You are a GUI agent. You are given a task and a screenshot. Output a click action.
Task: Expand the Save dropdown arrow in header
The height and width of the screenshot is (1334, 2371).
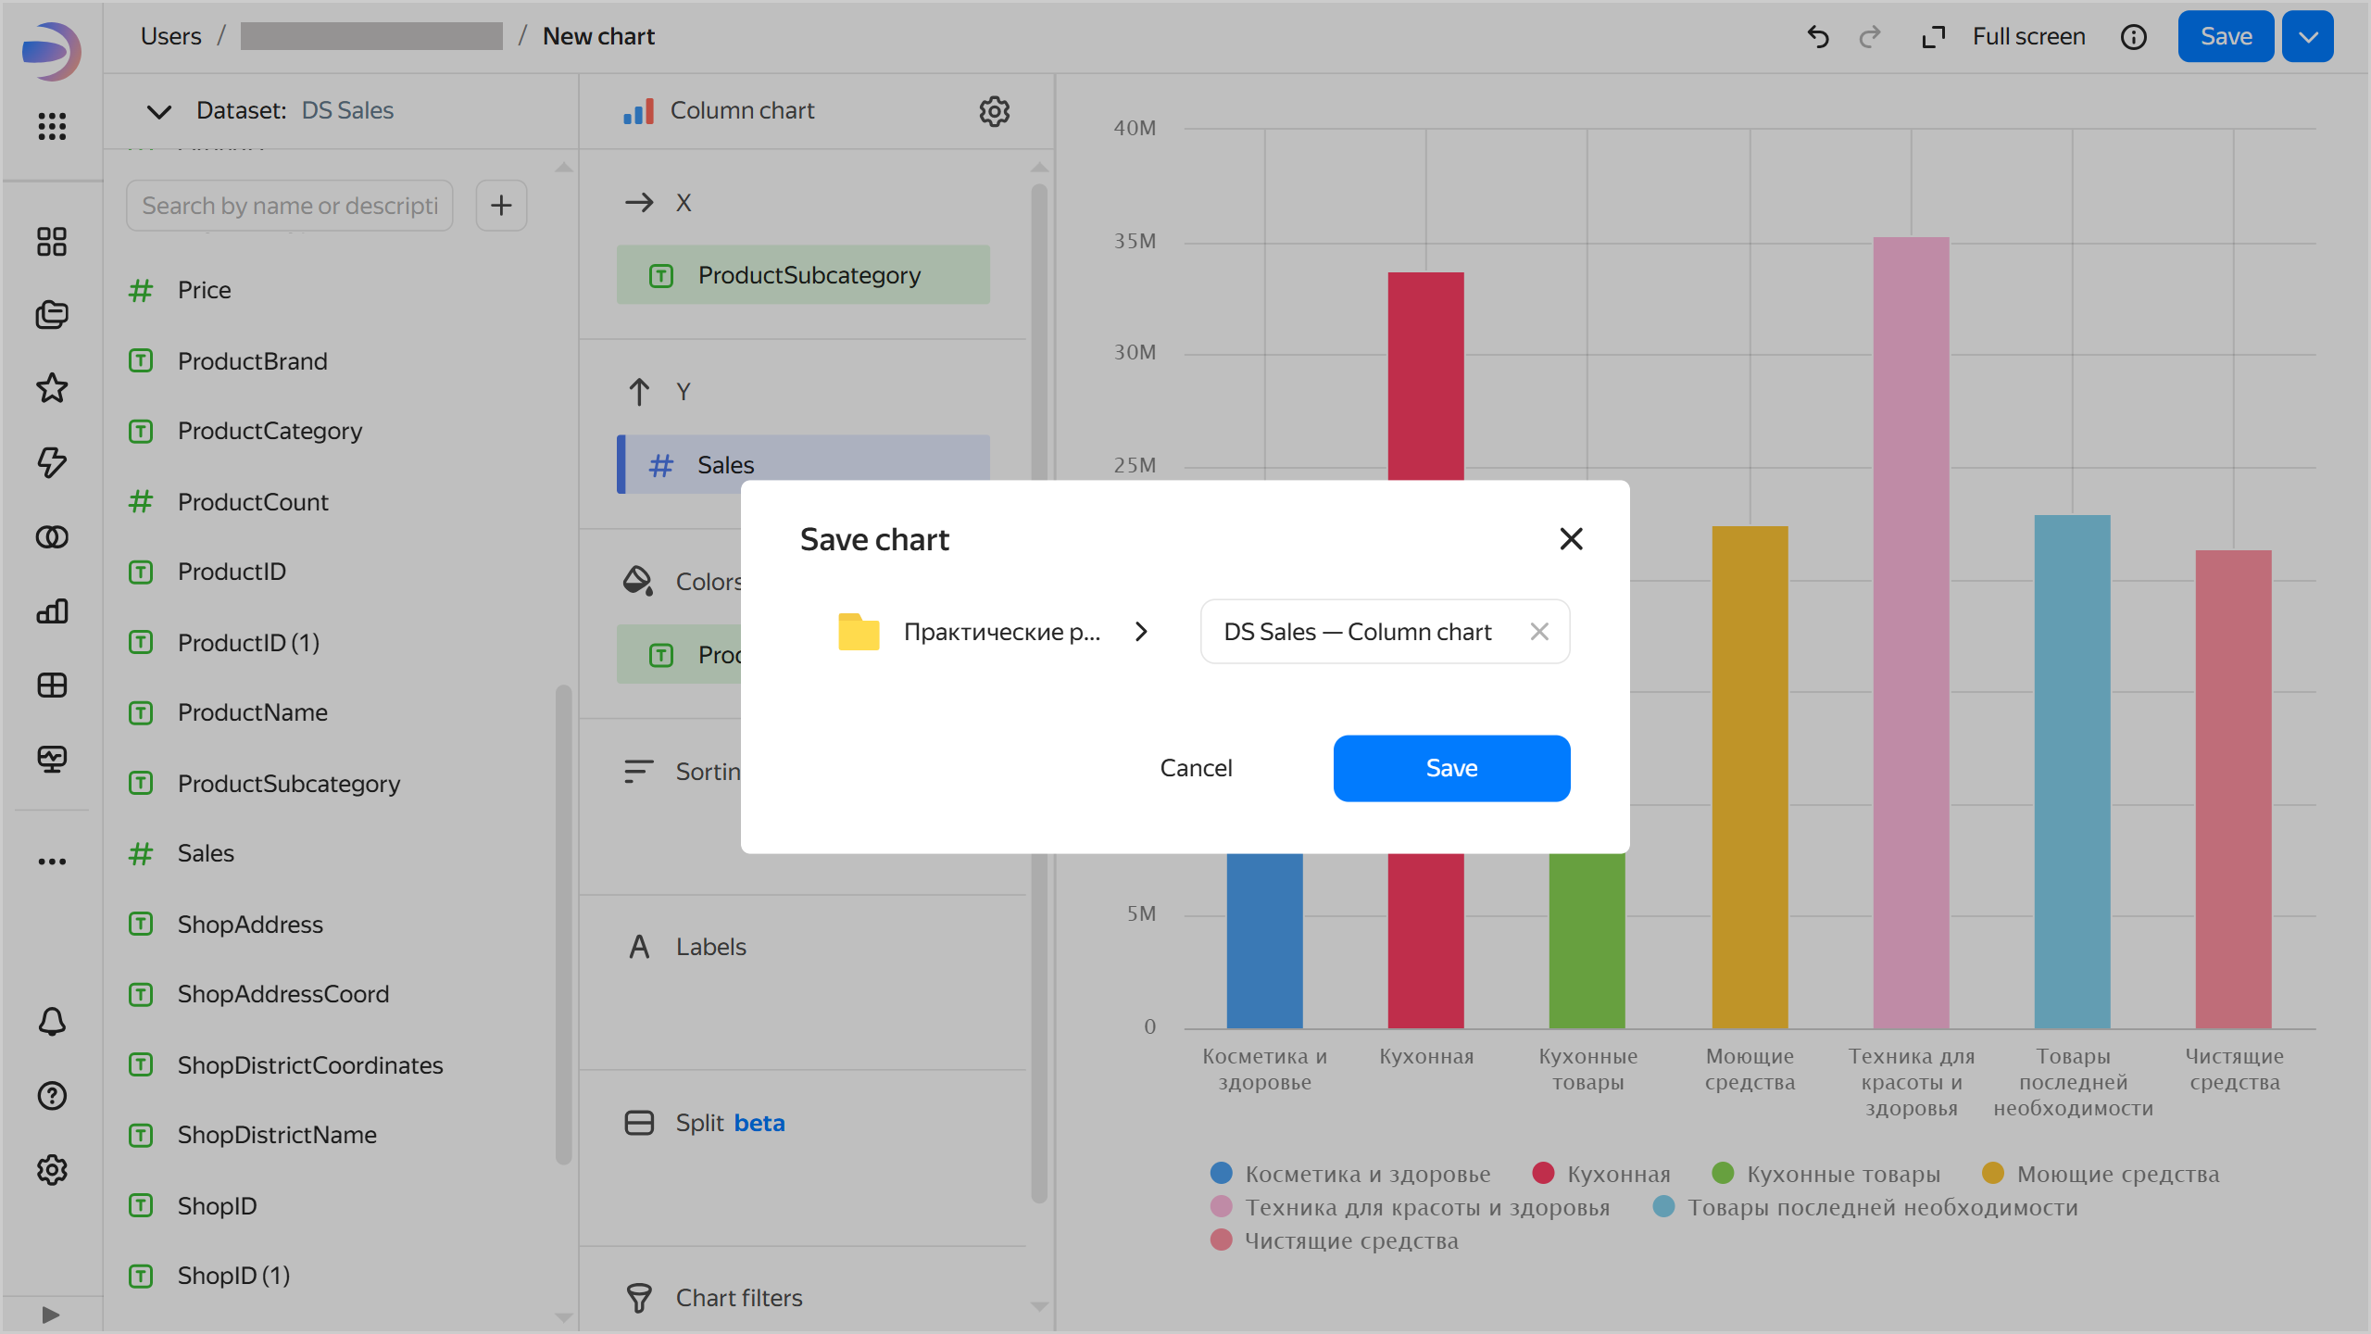tap(2307, 37)
